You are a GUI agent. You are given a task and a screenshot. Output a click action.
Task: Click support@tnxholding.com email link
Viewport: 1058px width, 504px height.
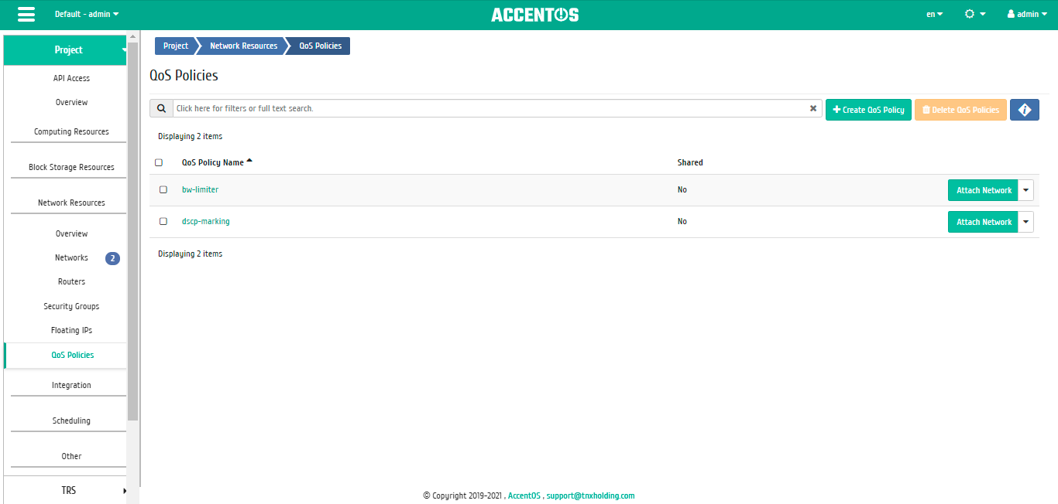click(590, 495)
